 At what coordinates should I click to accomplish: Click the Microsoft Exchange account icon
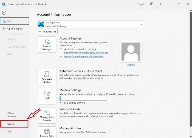click(x=41, y=24)
